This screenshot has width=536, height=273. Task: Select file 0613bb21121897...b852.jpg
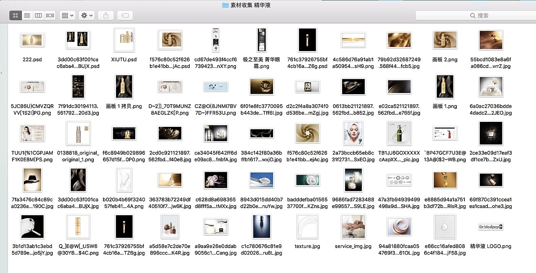tap(353, 87)
